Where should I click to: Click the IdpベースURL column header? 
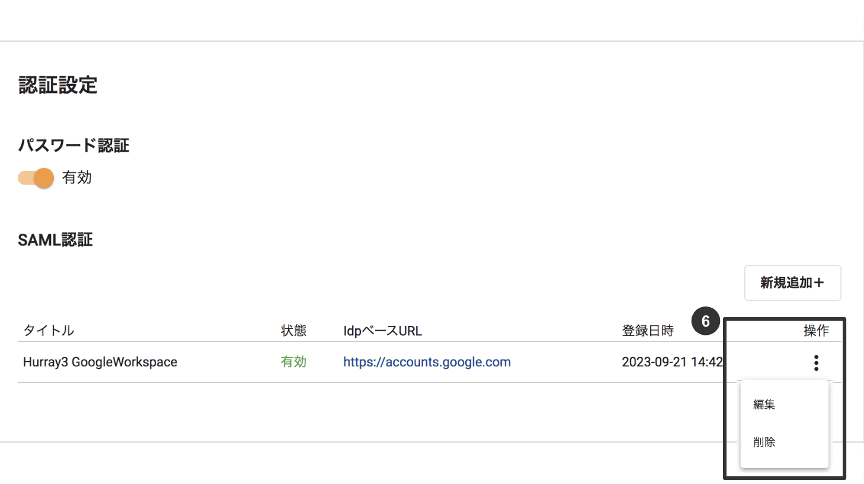(382, 331)
